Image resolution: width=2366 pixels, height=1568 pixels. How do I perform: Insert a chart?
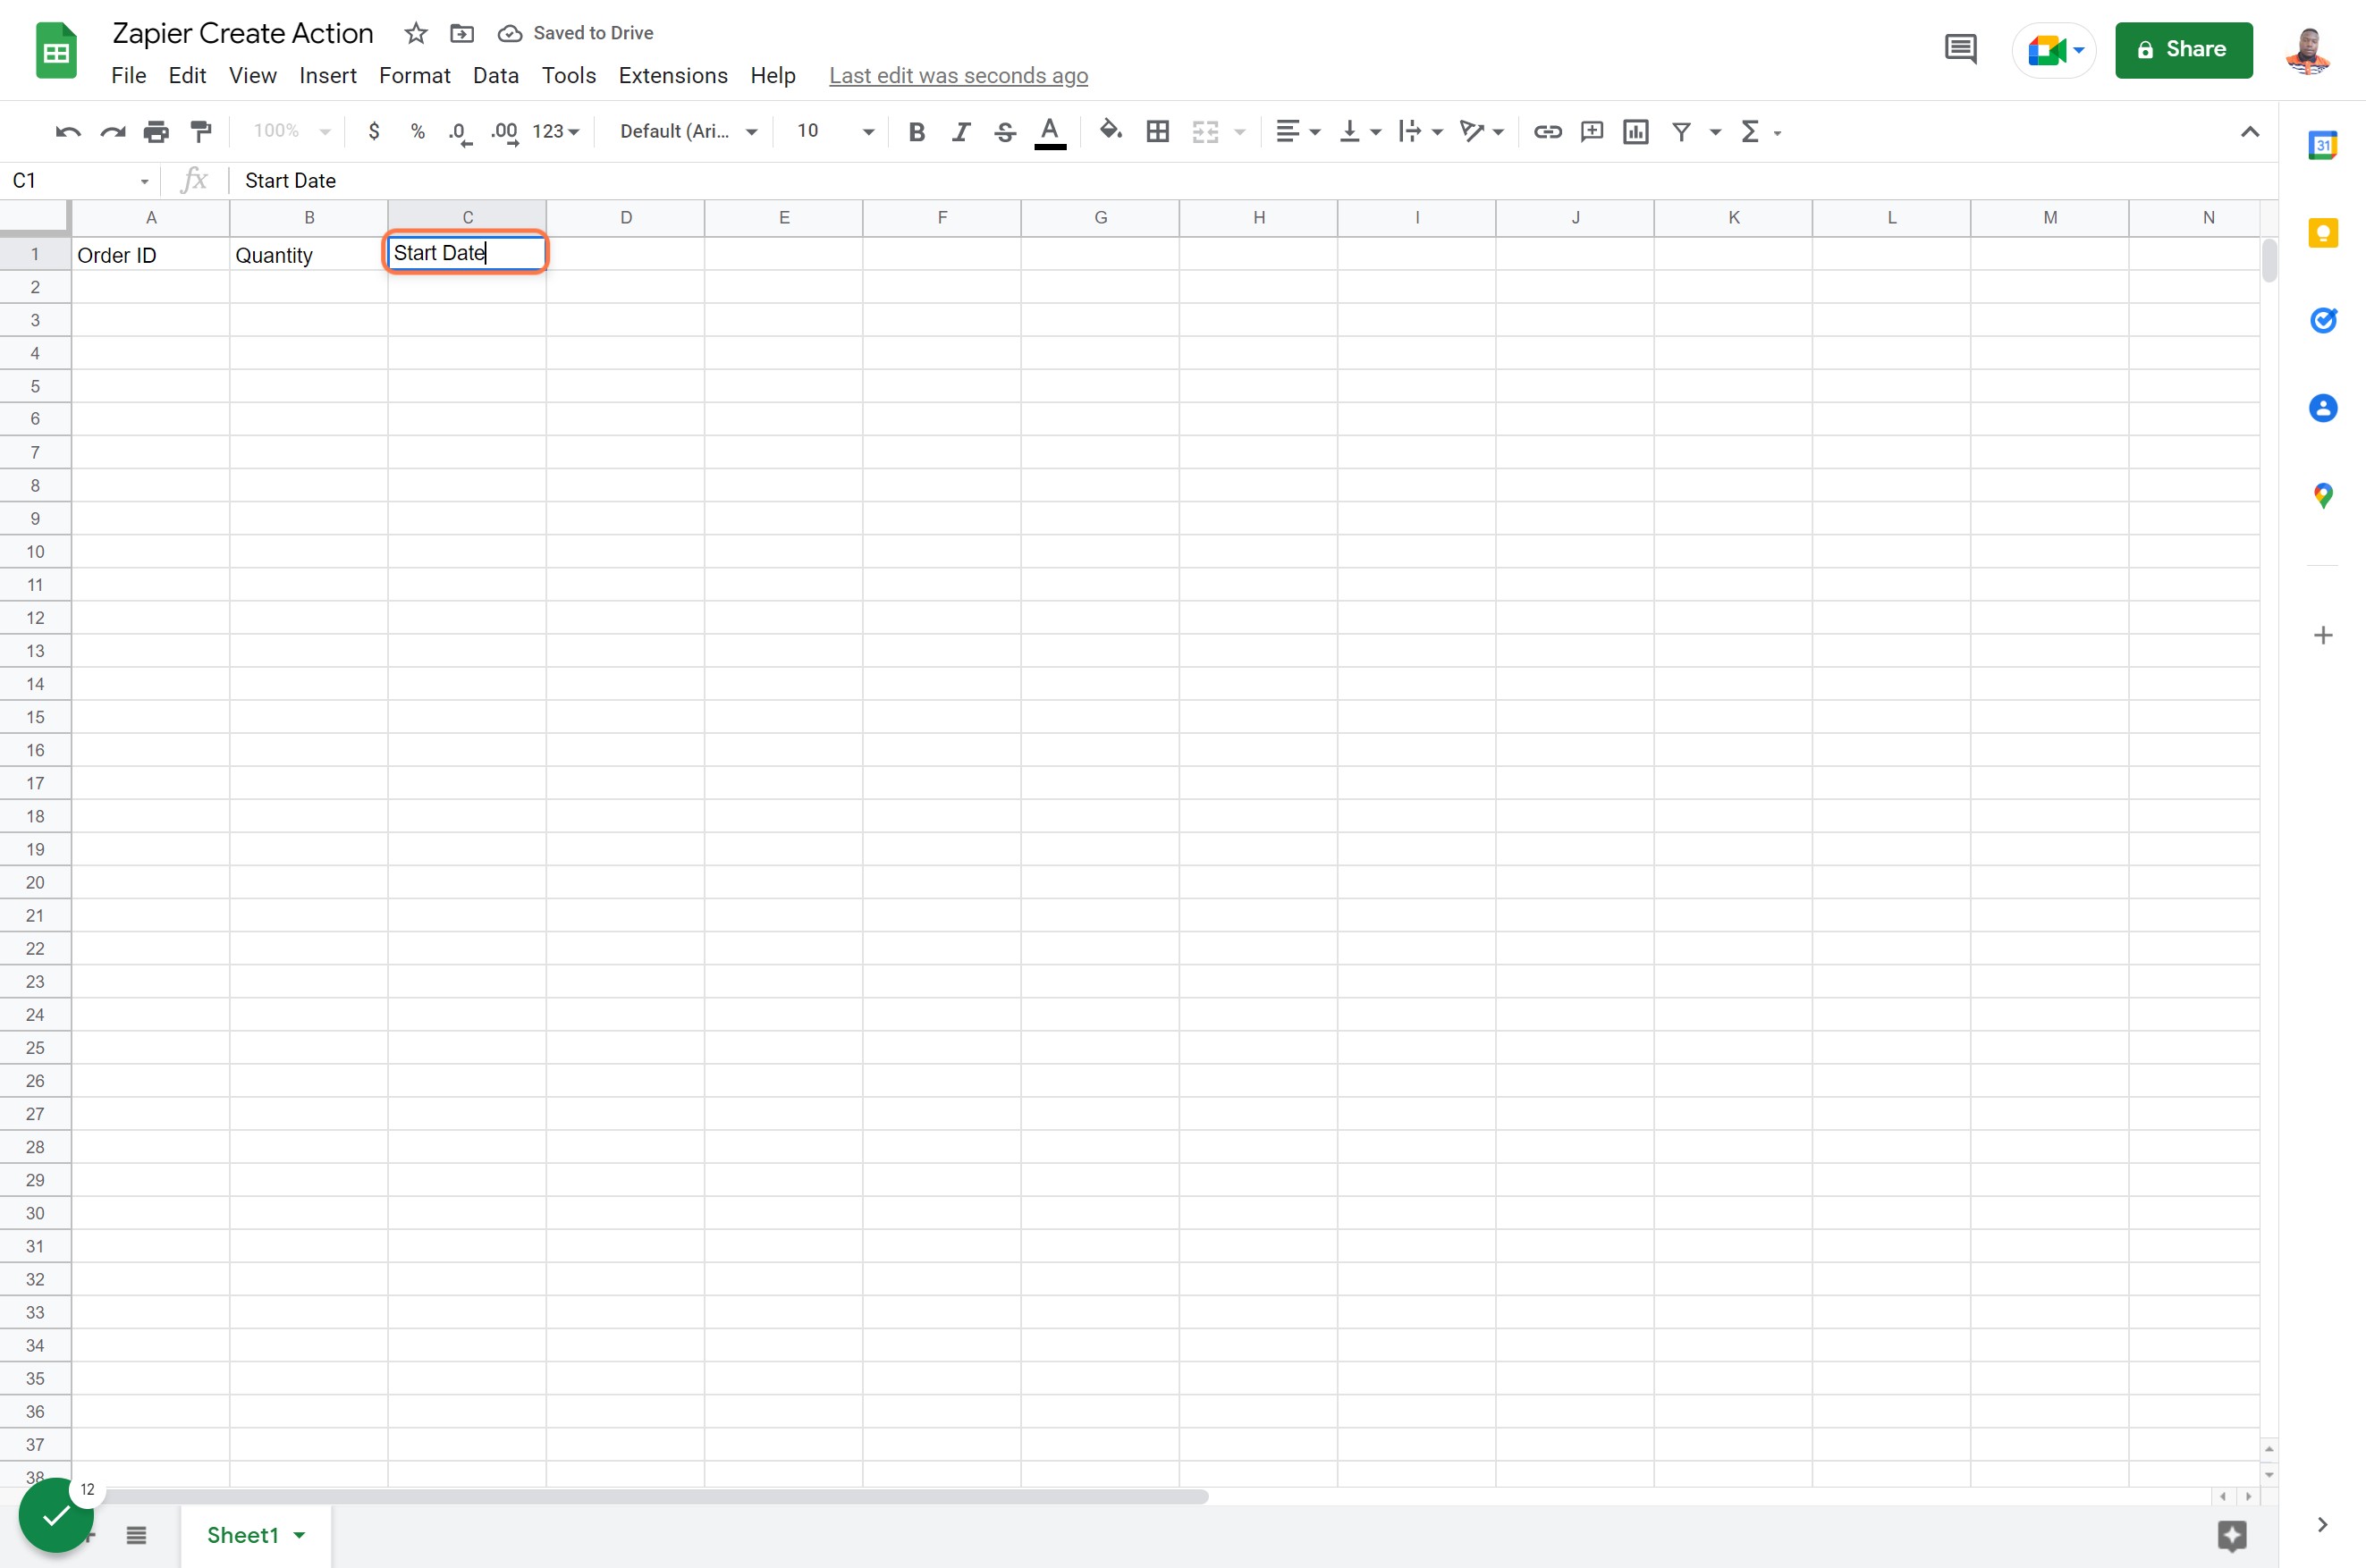[1636, 131]
